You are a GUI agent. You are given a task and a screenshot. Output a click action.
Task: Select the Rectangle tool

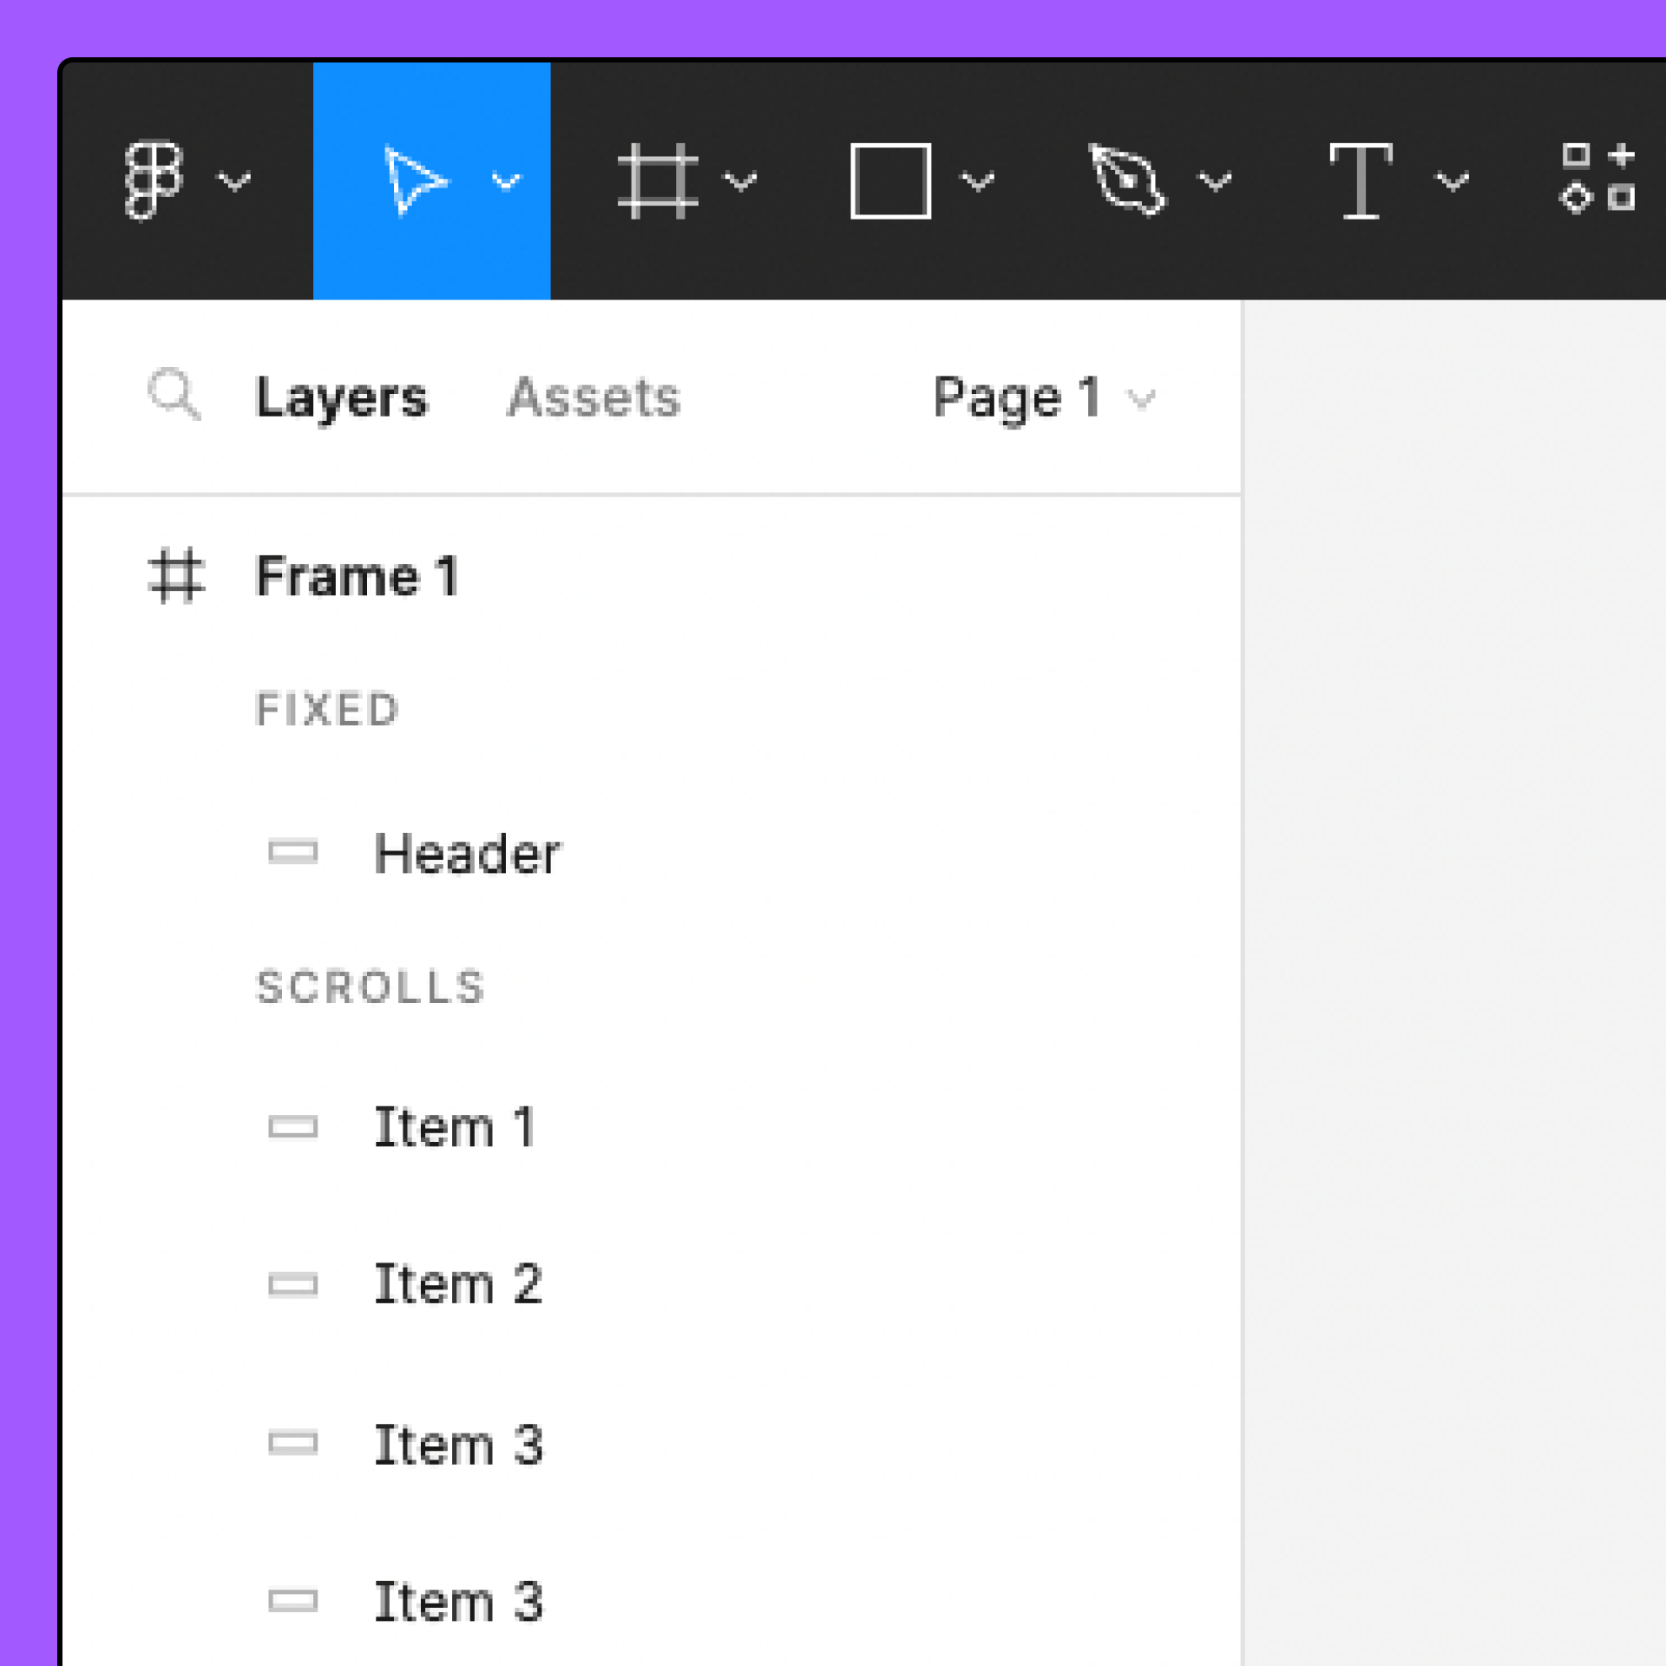889,180
